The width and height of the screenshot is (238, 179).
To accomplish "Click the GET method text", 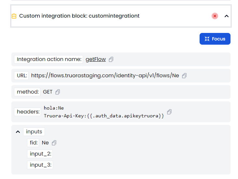I will tap(48, 92).
